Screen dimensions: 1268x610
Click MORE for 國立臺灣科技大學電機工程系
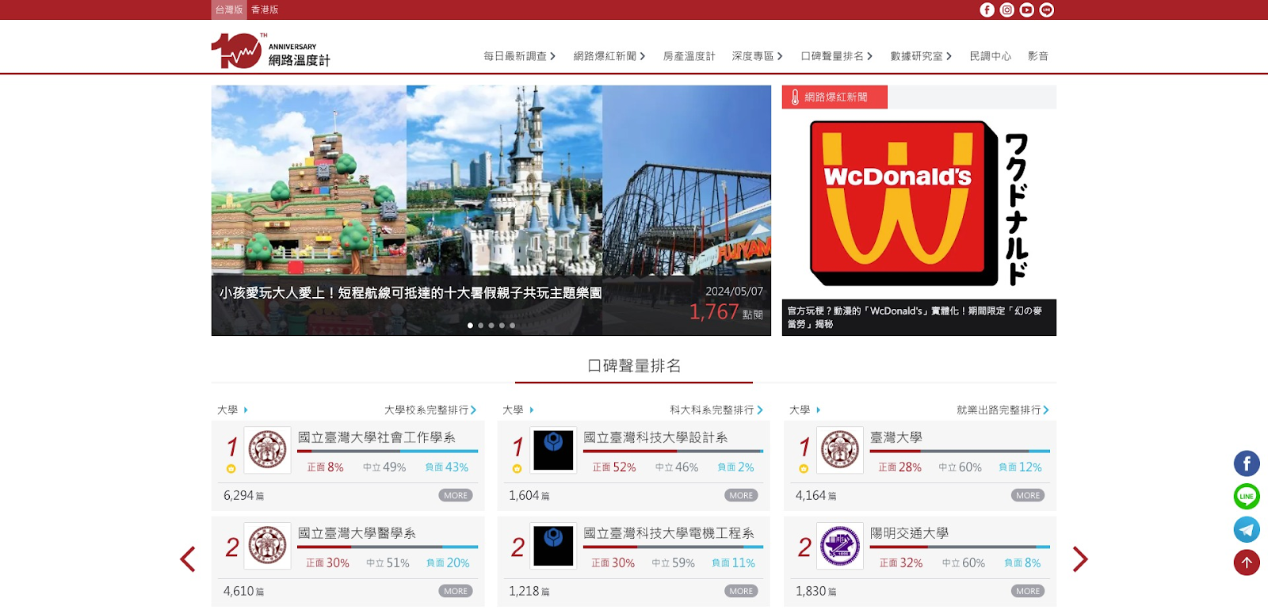741,591
